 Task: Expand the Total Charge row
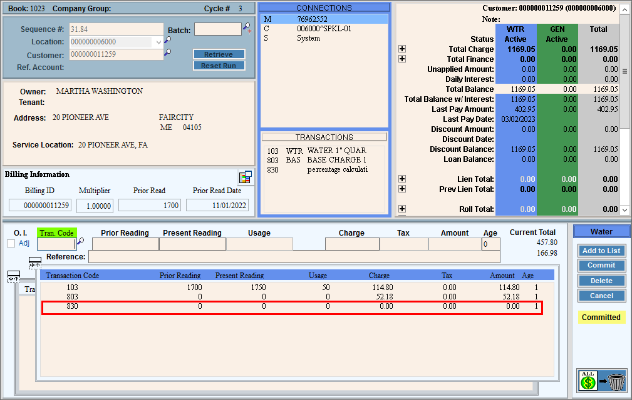(402, 49)
